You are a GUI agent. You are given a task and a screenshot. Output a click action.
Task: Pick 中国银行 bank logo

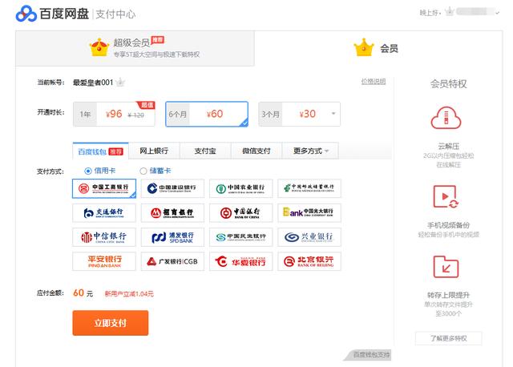(x=240, y=213)
